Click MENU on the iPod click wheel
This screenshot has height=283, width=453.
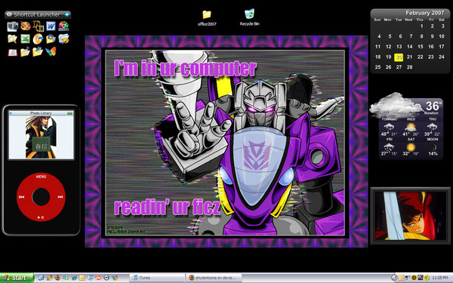41,177
